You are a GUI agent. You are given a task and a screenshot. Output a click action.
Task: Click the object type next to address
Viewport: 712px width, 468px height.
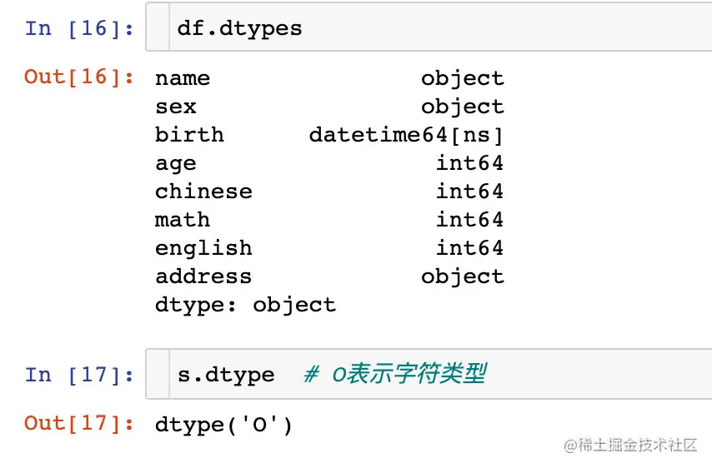462,277
